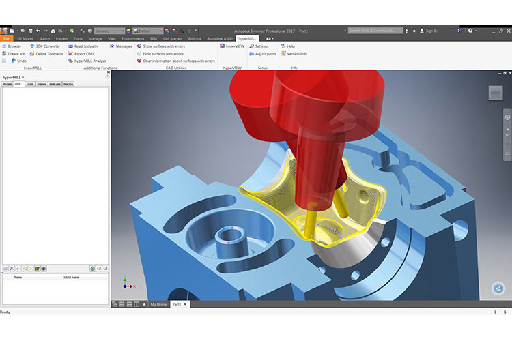Click the Autodesk Exchange X icon
Image resolution: width=512 pixels, height=341 pixels.
(459, 31)
